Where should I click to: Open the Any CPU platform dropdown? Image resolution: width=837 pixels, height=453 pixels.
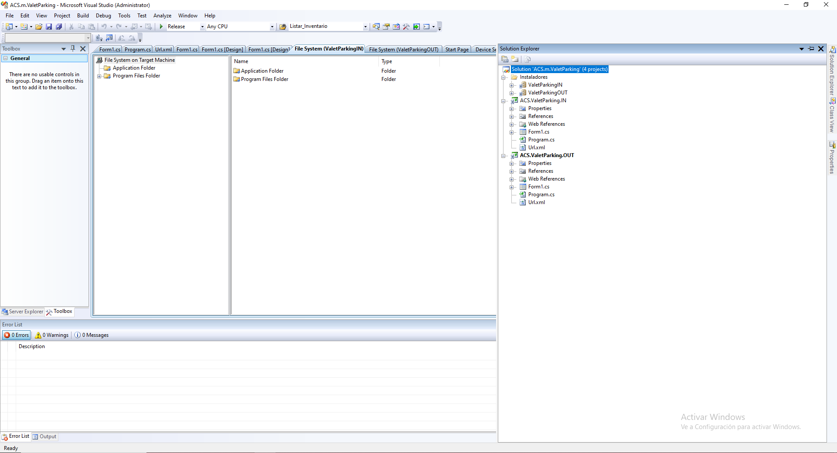click(x=272, y=27)
